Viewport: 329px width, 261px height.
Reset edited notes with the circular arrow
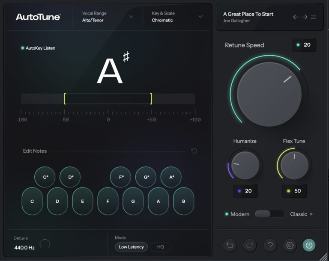coord(194,151)
